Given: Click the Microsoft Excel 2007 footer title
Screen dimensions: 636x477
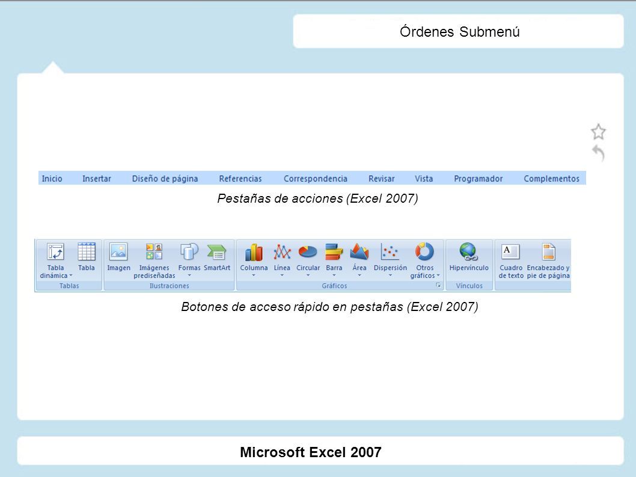Looking at the screenshot, I should [311, 452].
